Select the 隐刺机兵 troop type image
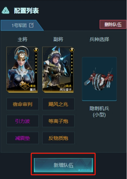 coord(99,79)
